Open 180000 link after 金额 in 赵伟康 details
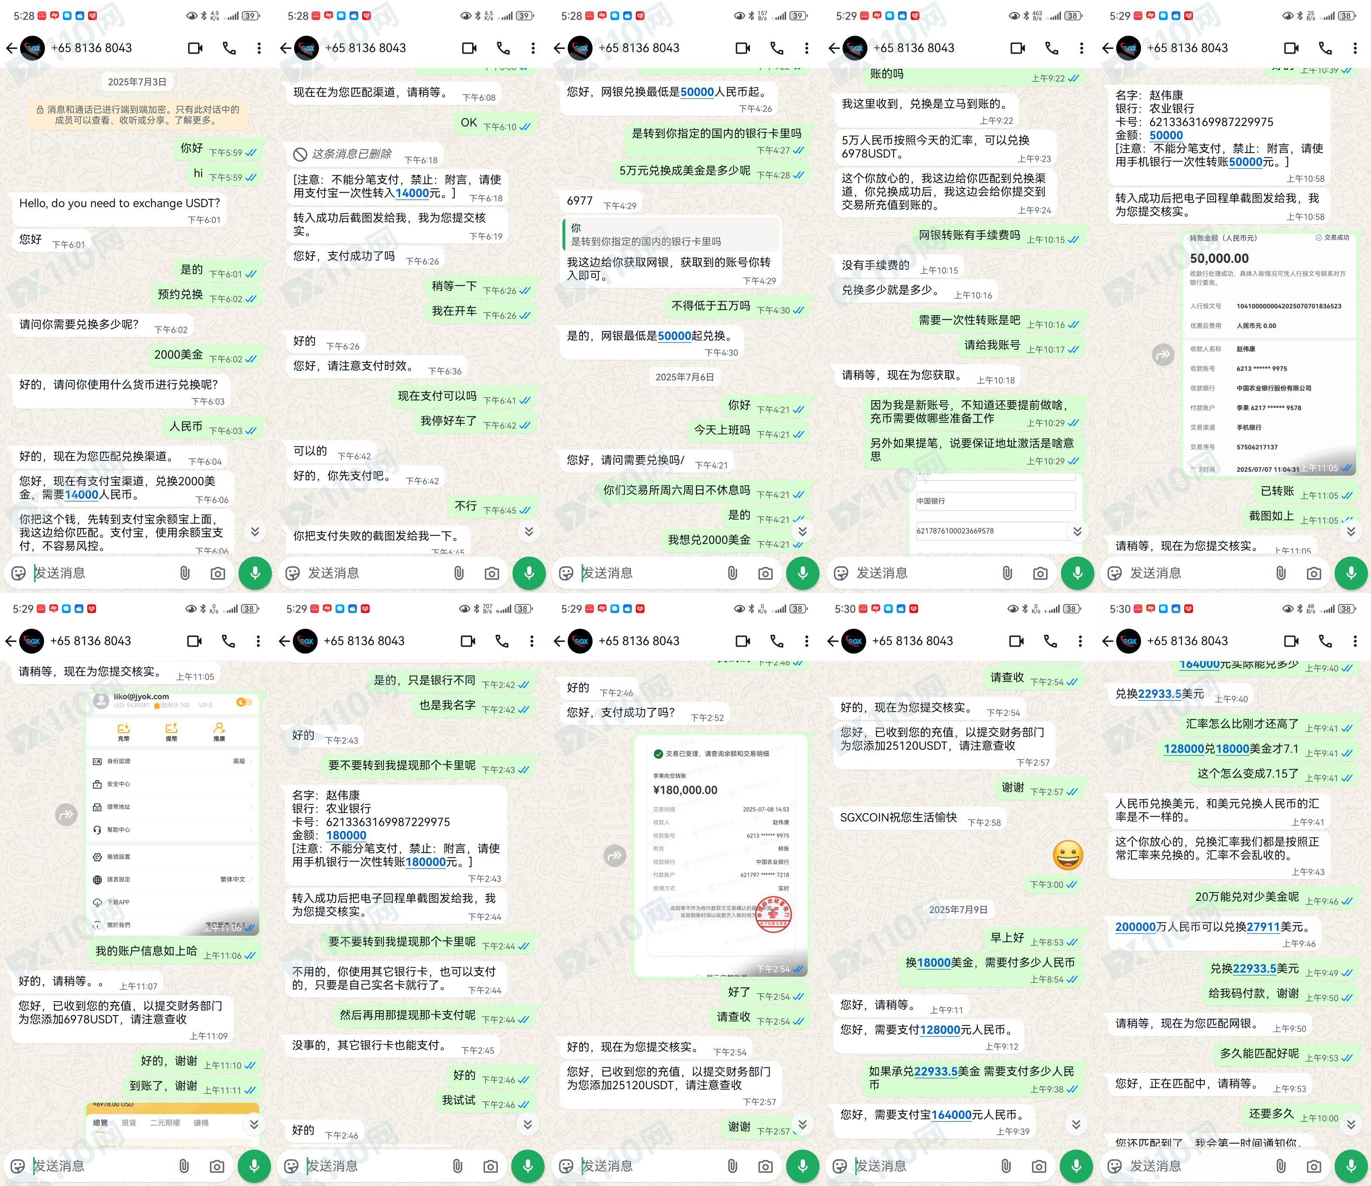 [x=346, y=836]
